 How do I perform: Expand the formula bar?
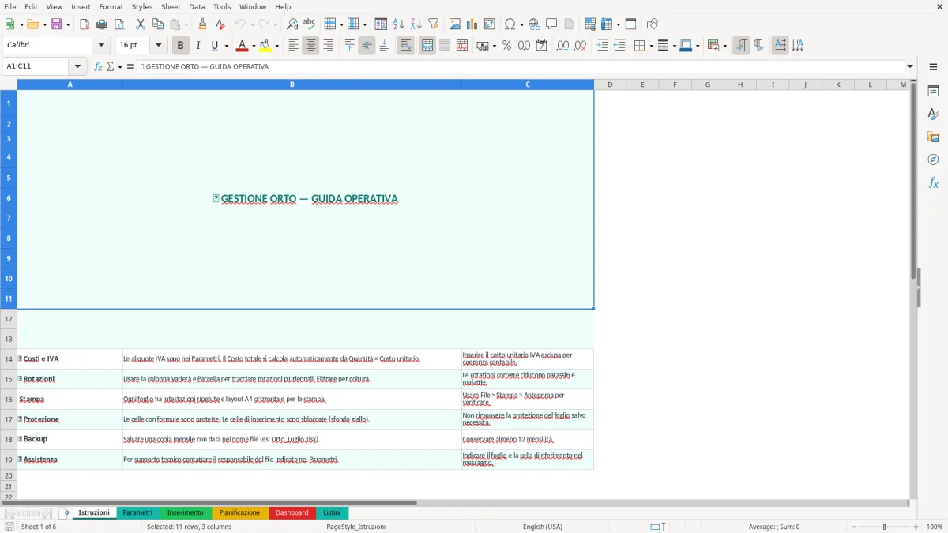point(910,66)
